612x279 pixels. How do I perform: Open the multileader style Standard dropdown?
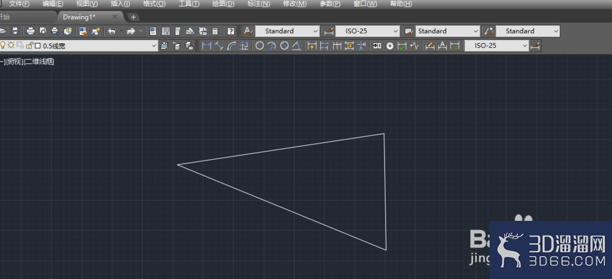point(528,31)
